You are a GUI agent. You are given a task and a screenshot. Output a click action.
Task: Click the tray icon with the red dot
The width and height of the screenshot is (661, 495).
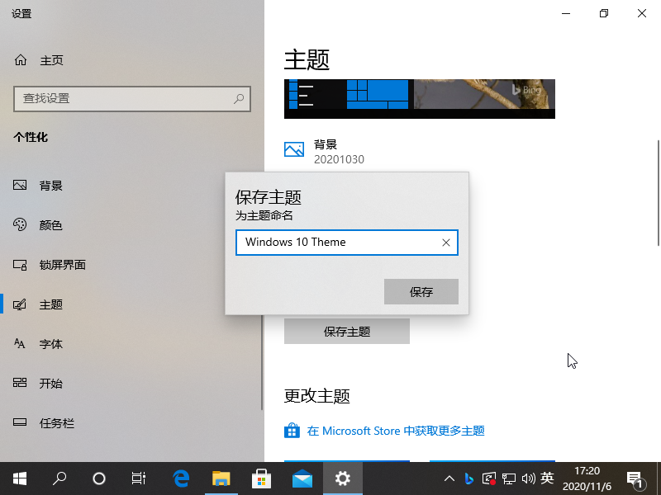pyautogui.click(x=489, y=478)
